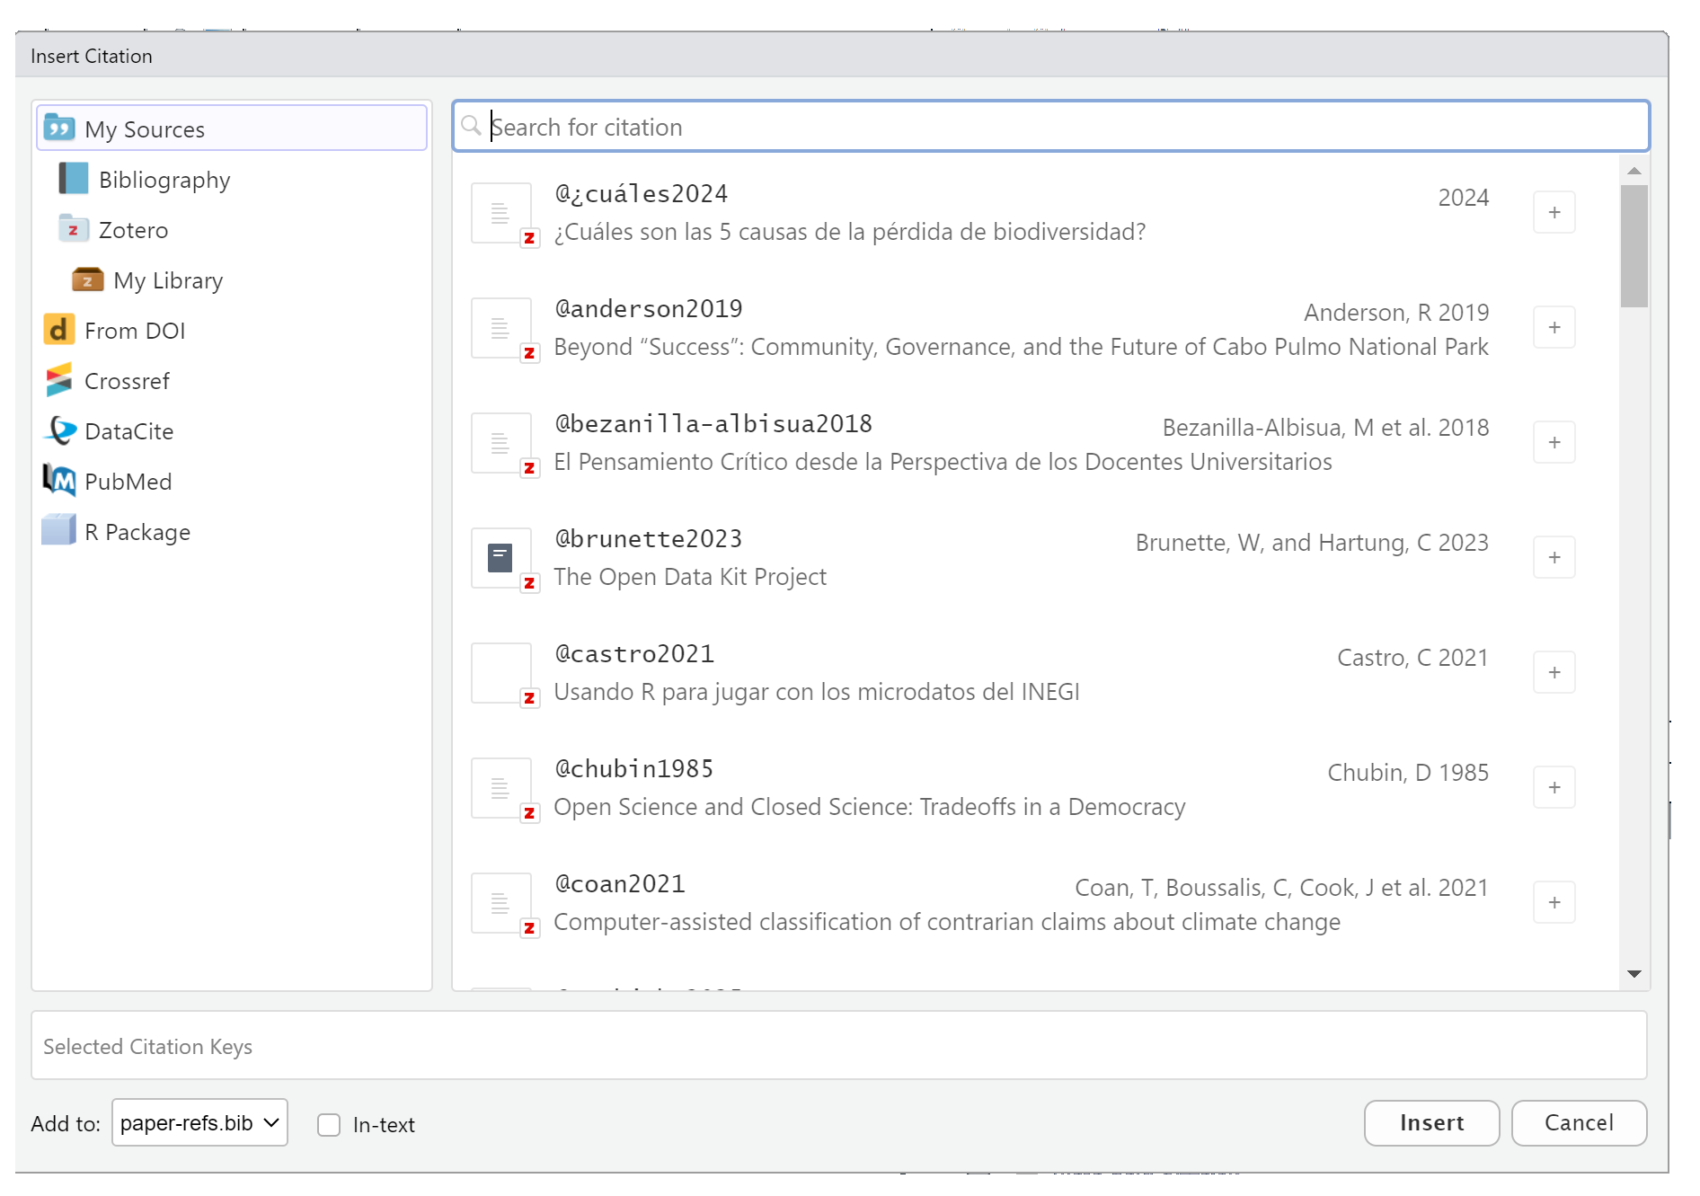Viewport: 1700px width, 1196px height.
Task: Select My Sources in the sidebar
Action: pyautogui.click(x=144, y=129)
